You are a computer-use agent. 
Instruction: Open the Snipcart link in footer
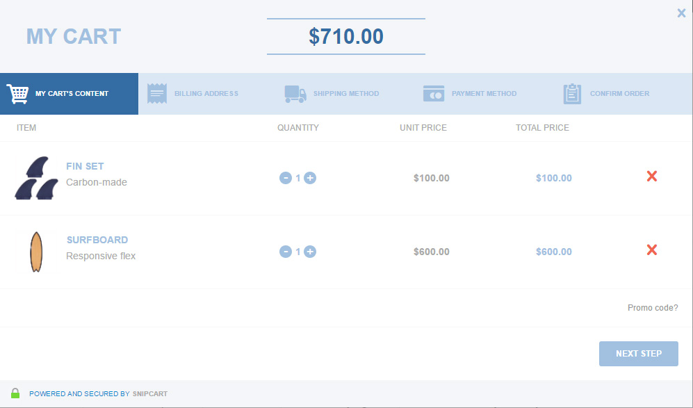click(149, 394)
